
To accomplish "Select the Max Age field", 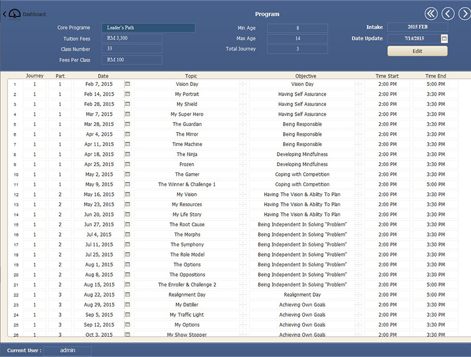I will 297,38.
